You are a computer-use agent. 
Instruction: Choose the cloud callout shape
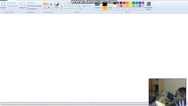pyautogui.click(x=79, y=9)
